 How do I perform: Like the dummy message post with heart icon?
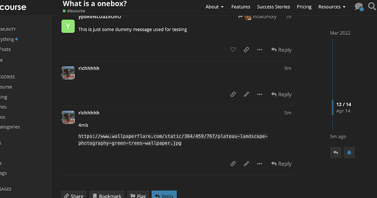[x=233, y=50]
